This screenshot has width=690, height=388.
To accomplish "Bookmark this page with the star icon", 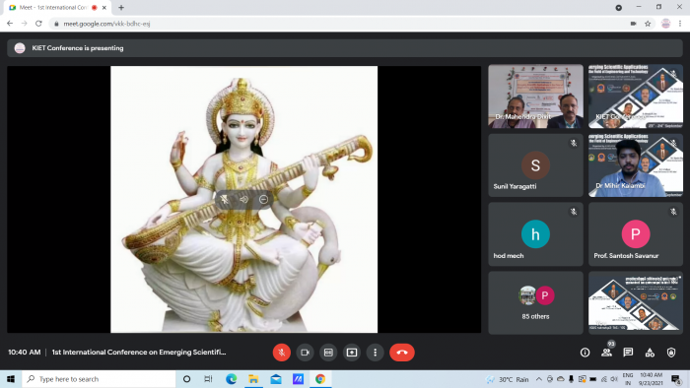I will click(648, 24).
